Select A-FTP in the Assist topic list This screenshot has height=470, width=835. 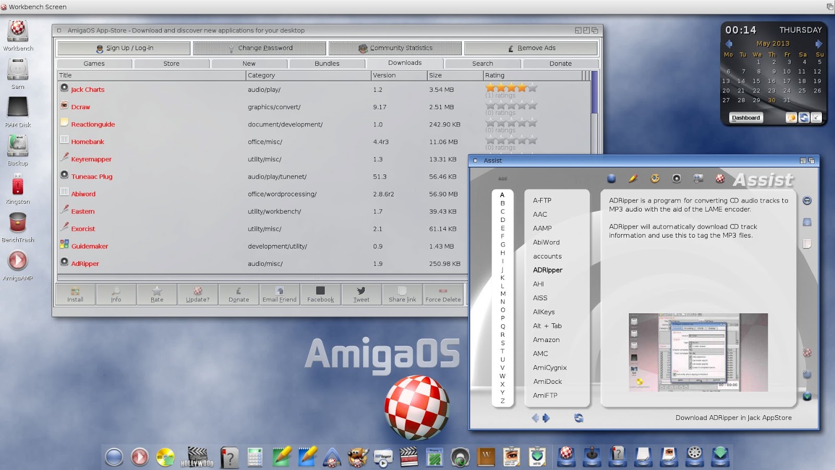542,201
